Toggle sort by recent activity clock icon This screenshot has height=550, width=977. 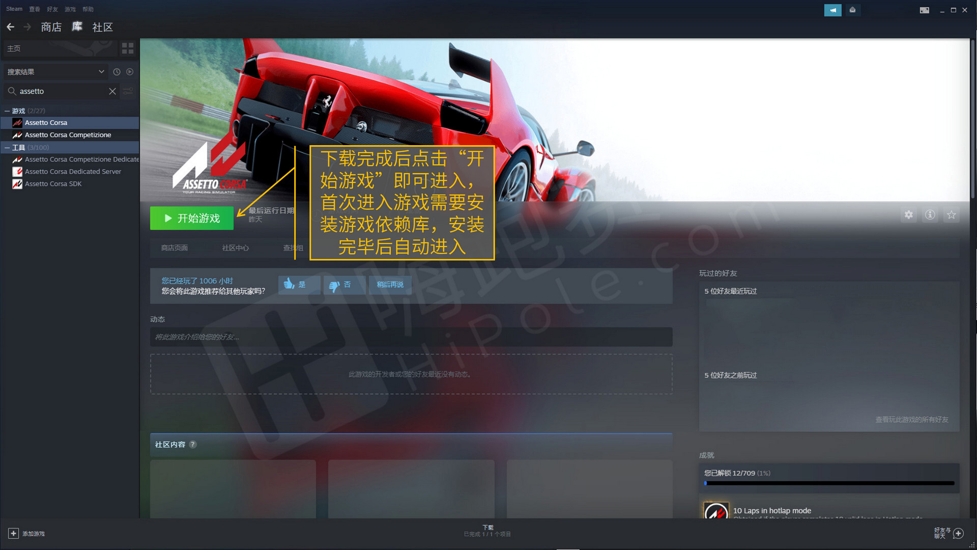click(117, 72)
